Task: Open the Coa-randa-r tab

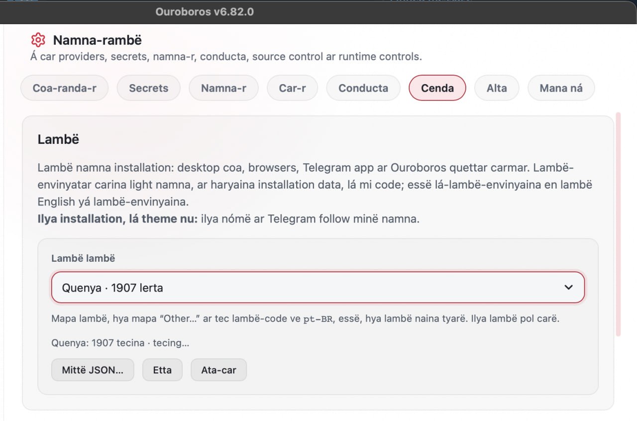Action: pos(64,88)
